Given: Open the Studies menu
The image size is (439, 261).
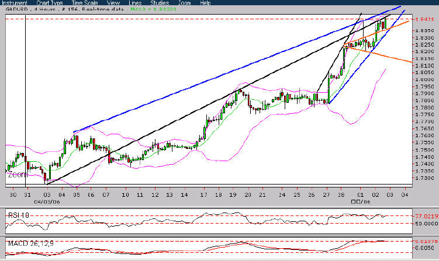Looking at the screenshot, I should (160, 3).
